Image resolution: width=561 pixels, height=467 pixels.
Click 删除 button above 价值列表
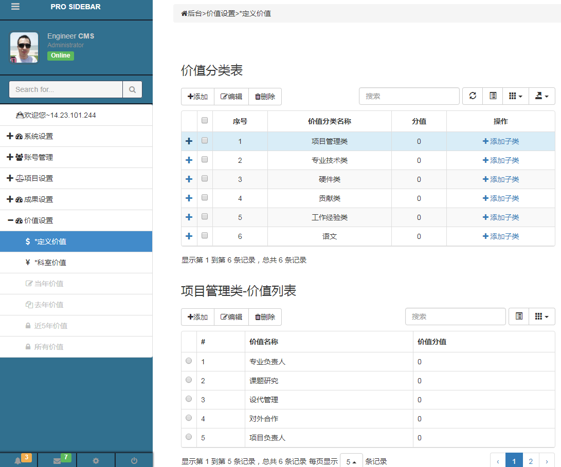click(x=265, y=317)
